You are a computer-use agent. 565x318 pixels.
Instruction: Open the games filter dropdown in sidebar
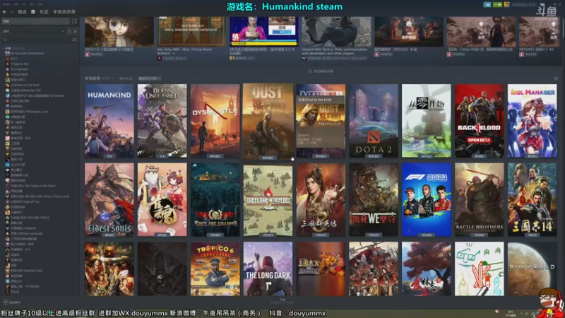point(33,31)
